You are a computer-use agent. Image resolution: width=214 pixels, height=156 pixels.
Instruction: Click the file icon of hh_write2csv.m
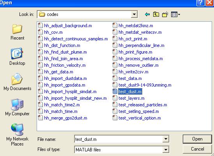pyautogui.click(x=115, y=72)
